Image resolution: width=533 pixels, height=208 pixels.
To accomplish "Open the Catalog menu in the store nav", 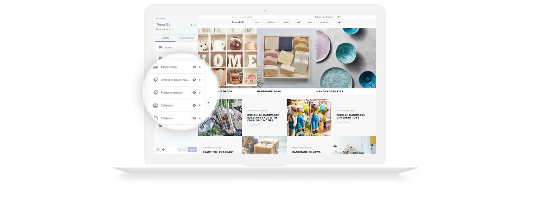I will 286,22.
